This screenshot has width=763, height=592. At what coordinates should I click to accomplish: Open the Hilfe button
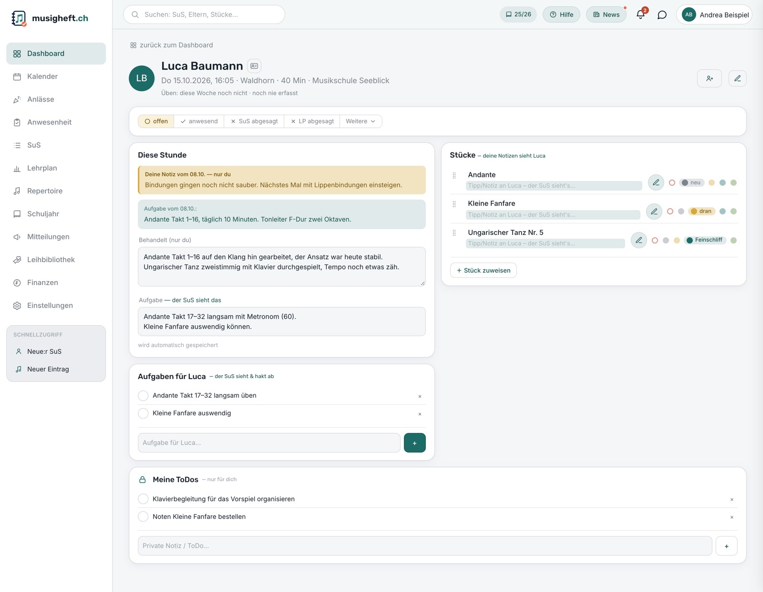coord(561,14)
